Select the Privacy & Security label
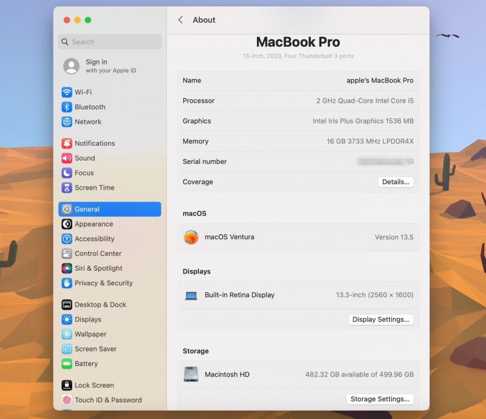Image resolution: width=486 pixels, height=419 pixels. click(x=103, y=283)
